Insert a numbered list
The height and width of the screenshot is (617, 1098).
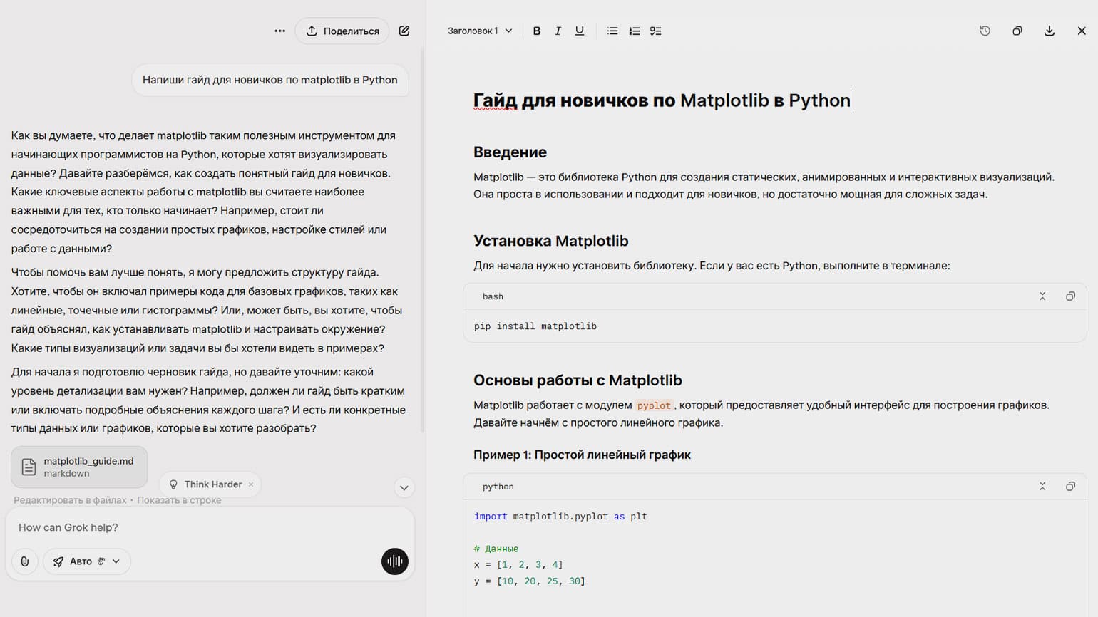(x=635, y=31)
